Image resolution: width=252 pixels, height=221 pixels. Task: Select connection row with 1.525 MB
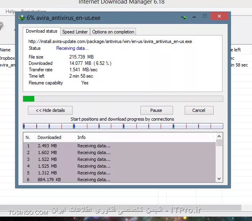tap(119, 166)
